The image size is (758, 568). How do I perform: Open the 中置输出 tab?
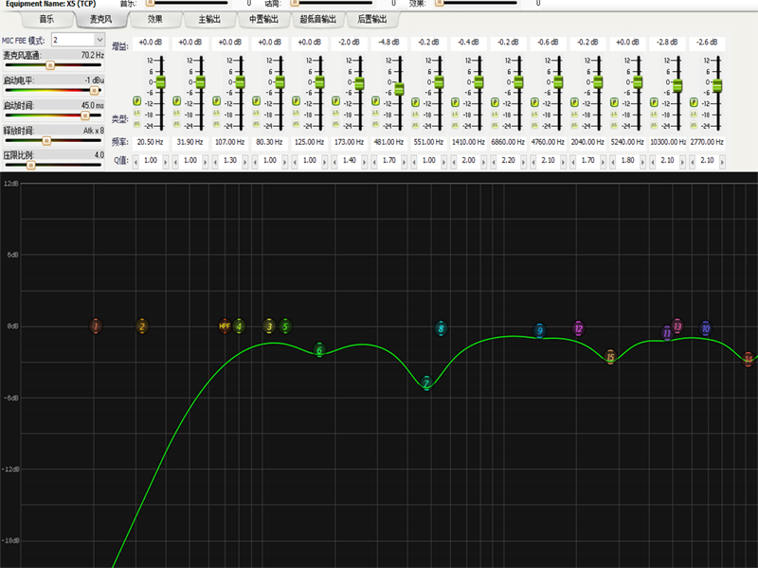click(x=263, y=19)
